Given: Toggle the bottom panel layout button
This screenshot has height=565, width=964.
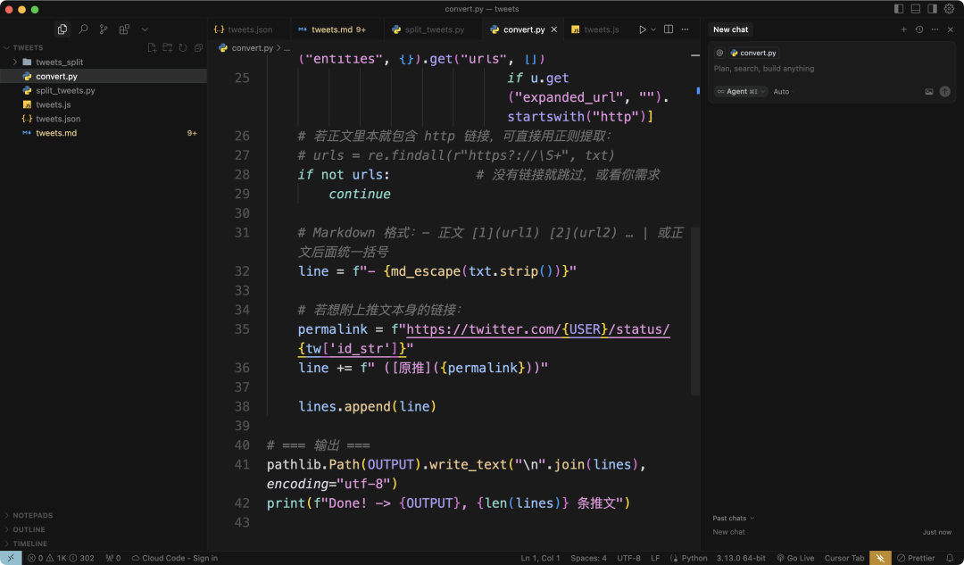Looking at the screenshot, I should click(916, 9).
